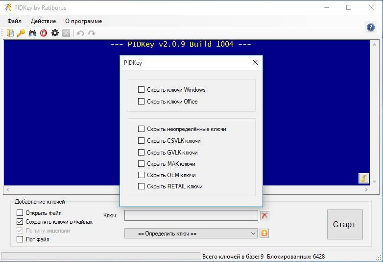Click the Ключ input field
Screen dimensions: 383x262
point(191,215)
